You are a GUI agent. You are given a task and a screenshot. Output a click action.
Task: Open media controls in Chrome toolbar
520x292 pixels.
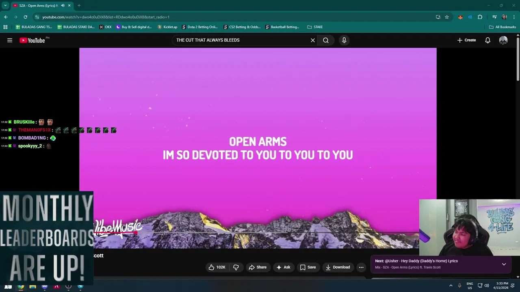tap(494, 17)
